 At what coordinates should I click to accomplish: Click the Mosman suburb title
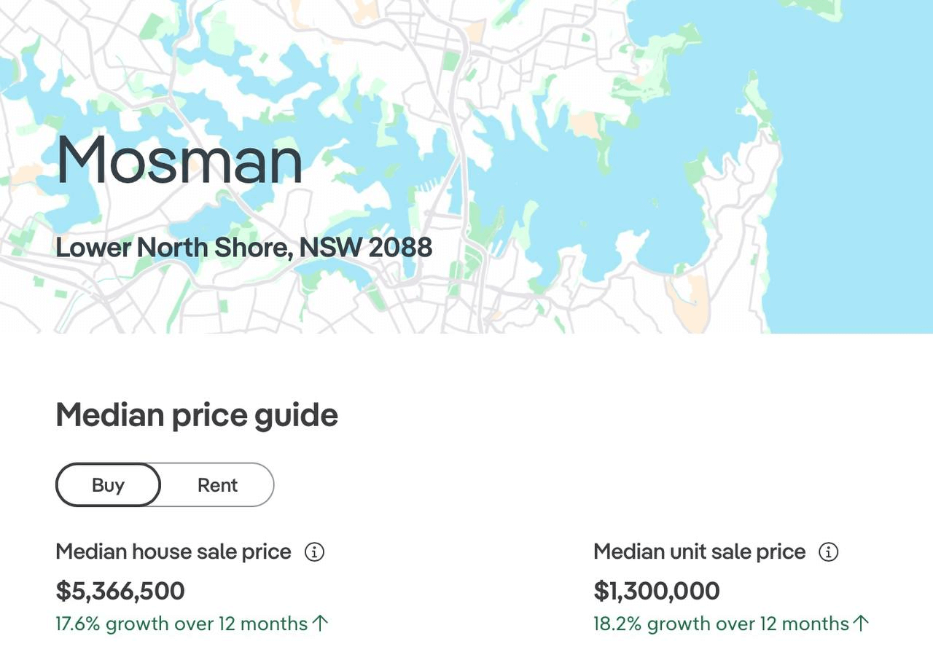(179, 160)
